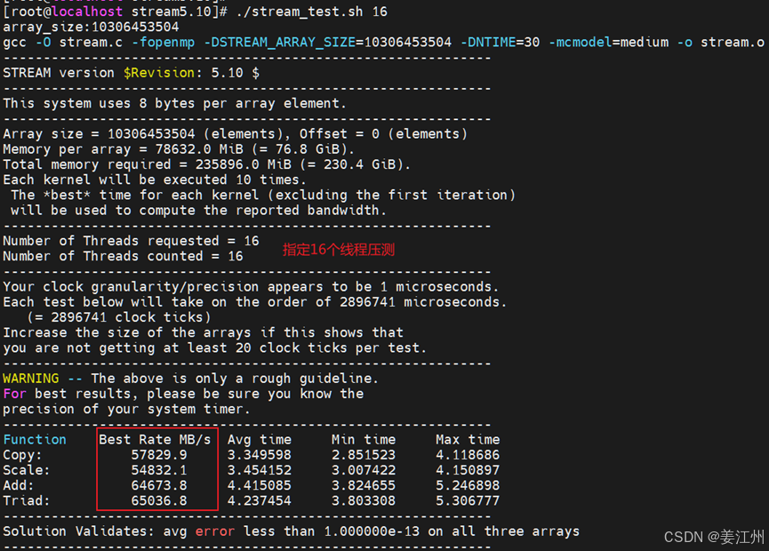The width and height of the screenshot is (769, 551).
Task: Click 'you are not getting at least 20 clock ticks' line
Action: [215, 347]
